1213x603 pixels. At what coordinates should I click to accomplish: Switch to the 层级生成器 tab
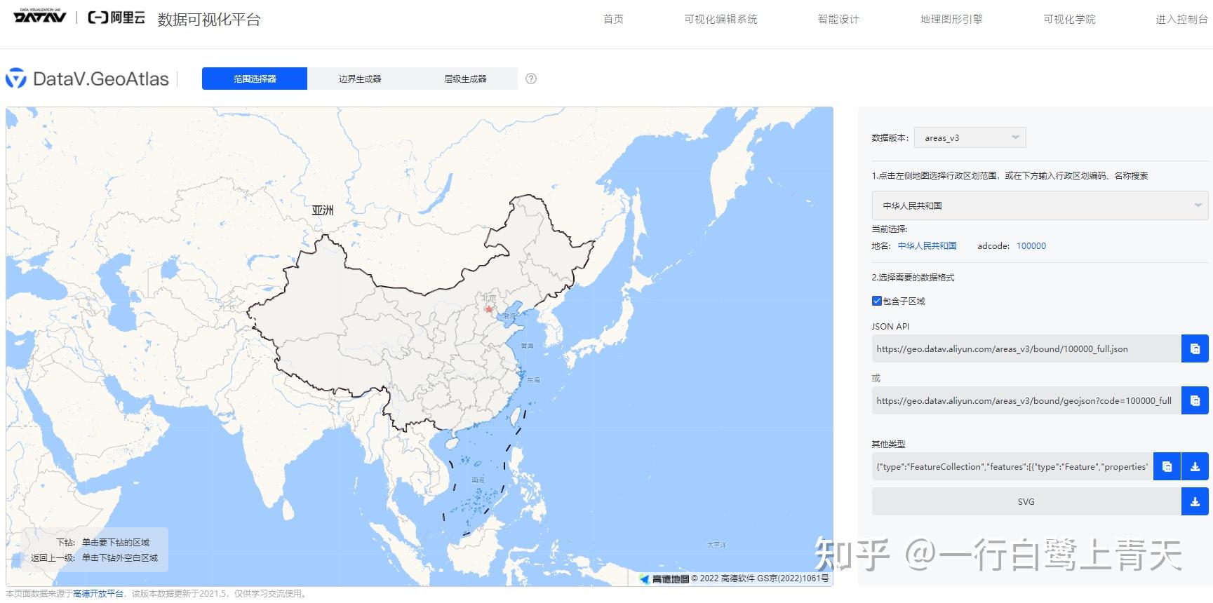pos(465,79)
